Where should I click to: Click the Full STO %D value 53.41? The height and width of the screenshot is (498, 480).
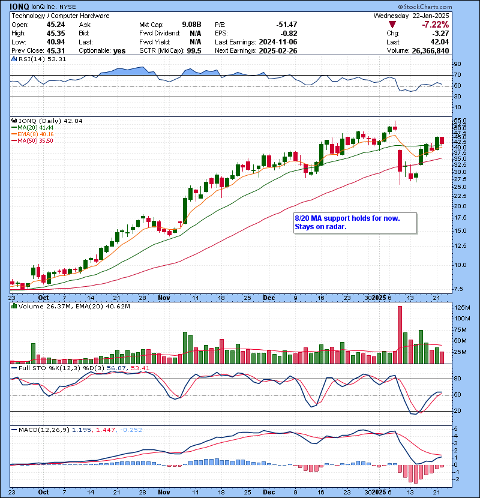point(140,368)
